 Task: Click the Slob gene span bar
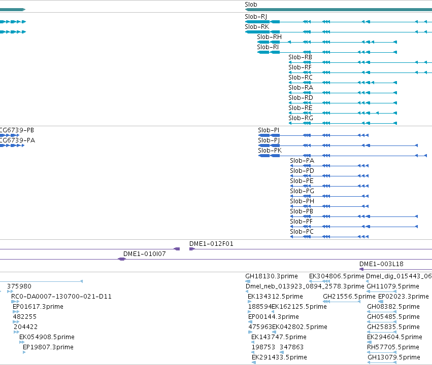point(338,10)
